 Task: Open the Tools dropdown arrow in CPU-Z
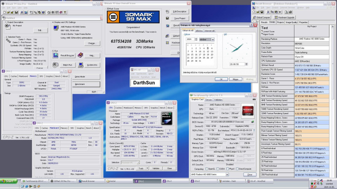point(147,168)
